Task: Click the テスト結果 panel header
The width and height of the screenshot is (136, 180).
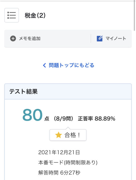Action: tap(68, 91)
